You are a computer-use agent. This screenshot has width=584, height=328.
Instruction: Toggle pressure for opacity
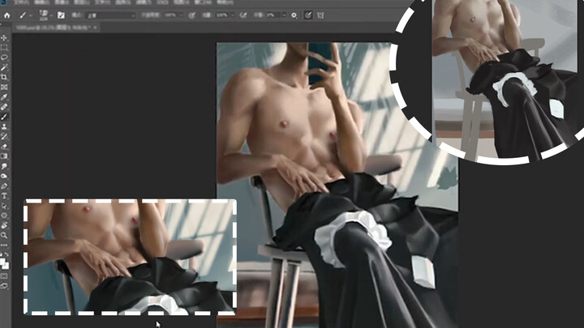[191, 15]
